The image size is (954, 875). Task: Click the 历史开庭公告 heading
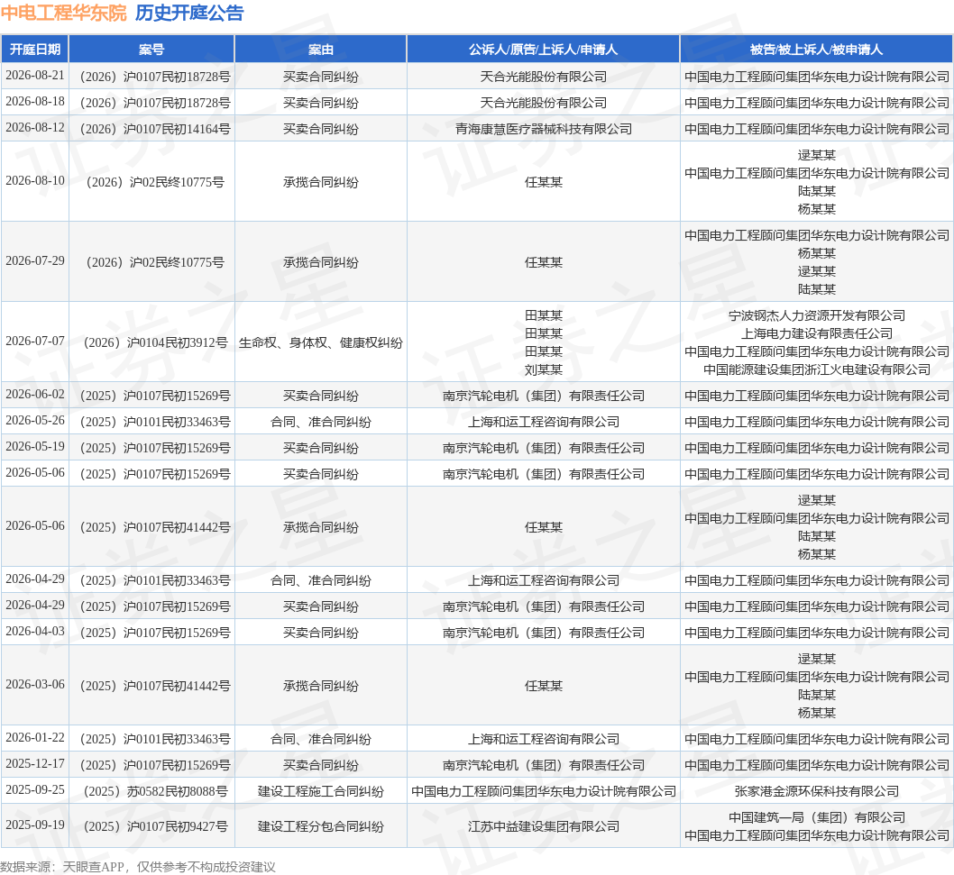pyautogui.click(x=189, y=13)
